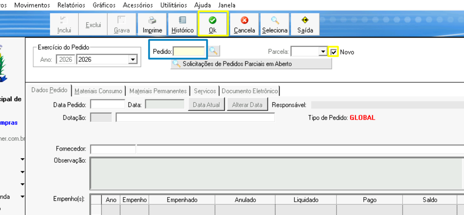Screen dimensions: 464x215
Task: Click the Imprime printer toolbar icon
Action: click(152, 20)
